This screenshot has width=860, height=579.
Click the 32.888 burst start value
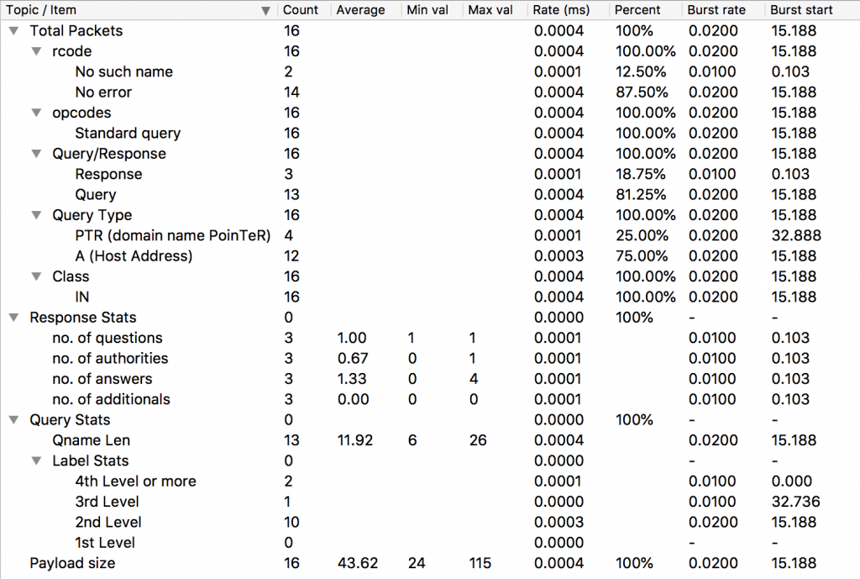pos(796,236)
